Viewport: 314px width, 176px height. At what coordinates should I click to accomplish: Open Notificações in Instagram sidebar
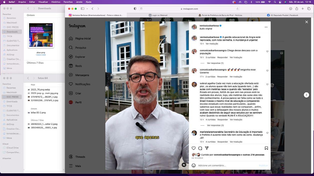coord(79,84)
